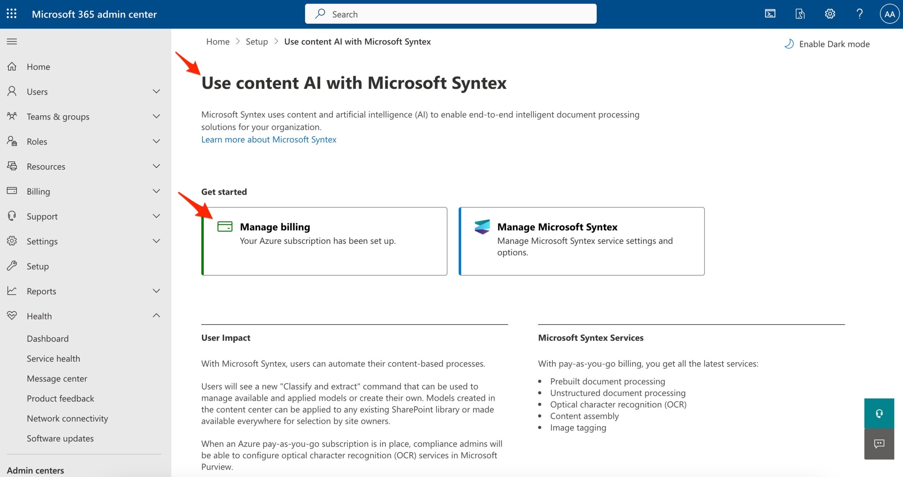Open Cloud Shell icon in header
The width and height of the screenshot is (903, 477).
pos(770,14)
